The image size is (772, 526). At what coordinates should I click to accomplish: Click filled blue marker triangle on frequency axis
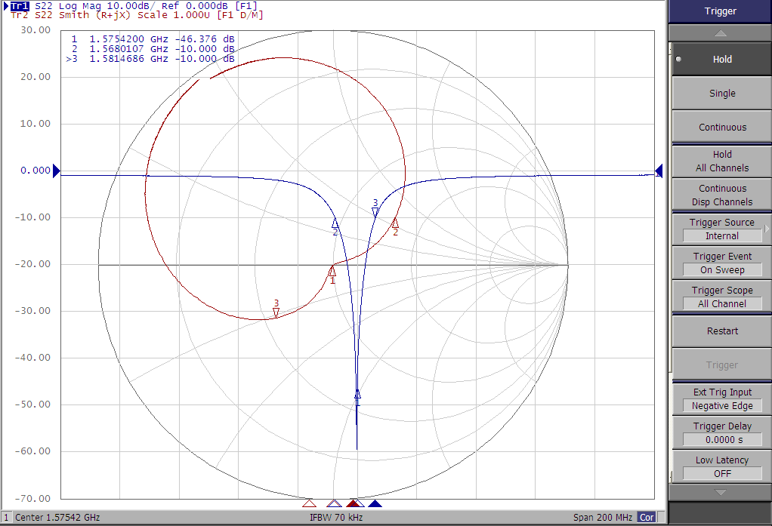[x=375, y=503]
